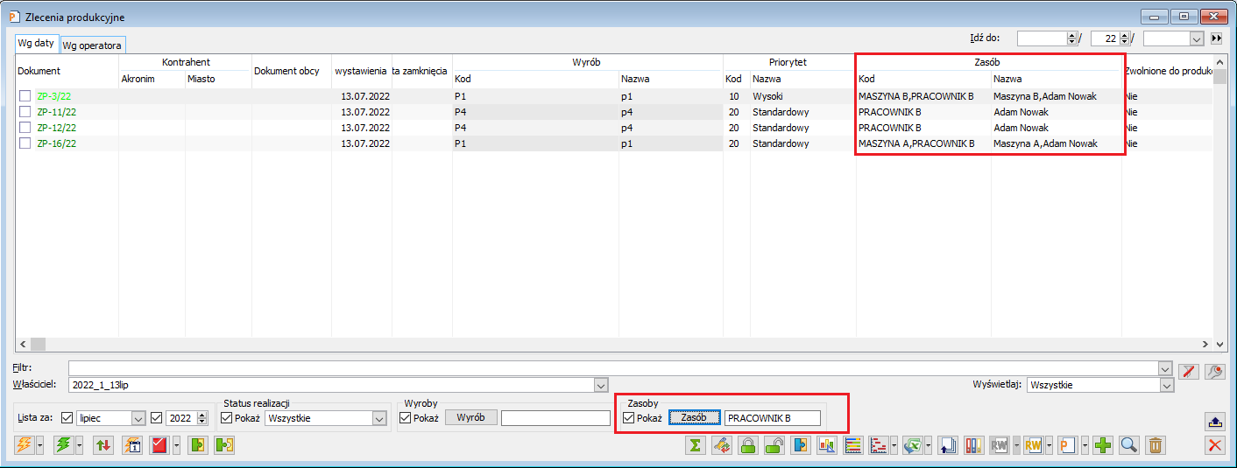Uncheck Pokaż in the Zasoby group
The image size is (1237, 468).
(628, 418)
